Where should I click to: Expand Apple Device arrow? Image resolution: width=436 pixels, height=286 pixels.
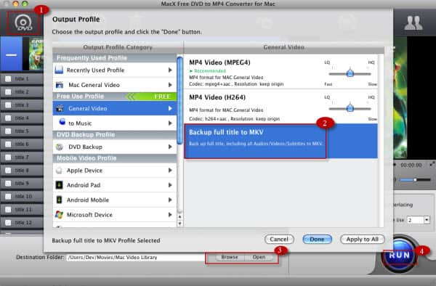(x=170, y=170)
